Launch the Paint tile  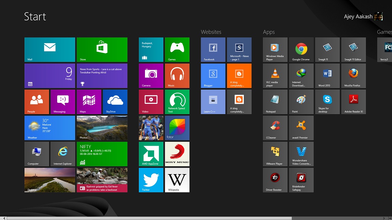pyautogui.click(x=301, y=102)
